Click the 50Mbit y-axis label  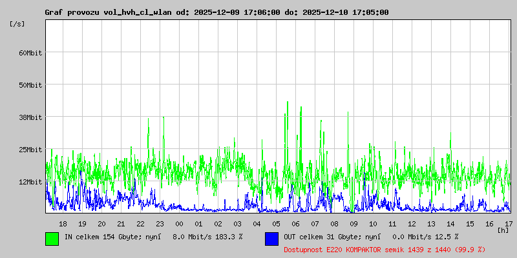point(30,85)
